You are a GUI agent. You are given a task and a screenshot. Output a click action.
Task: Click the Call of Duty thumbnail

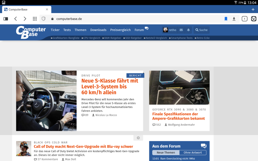24,148
